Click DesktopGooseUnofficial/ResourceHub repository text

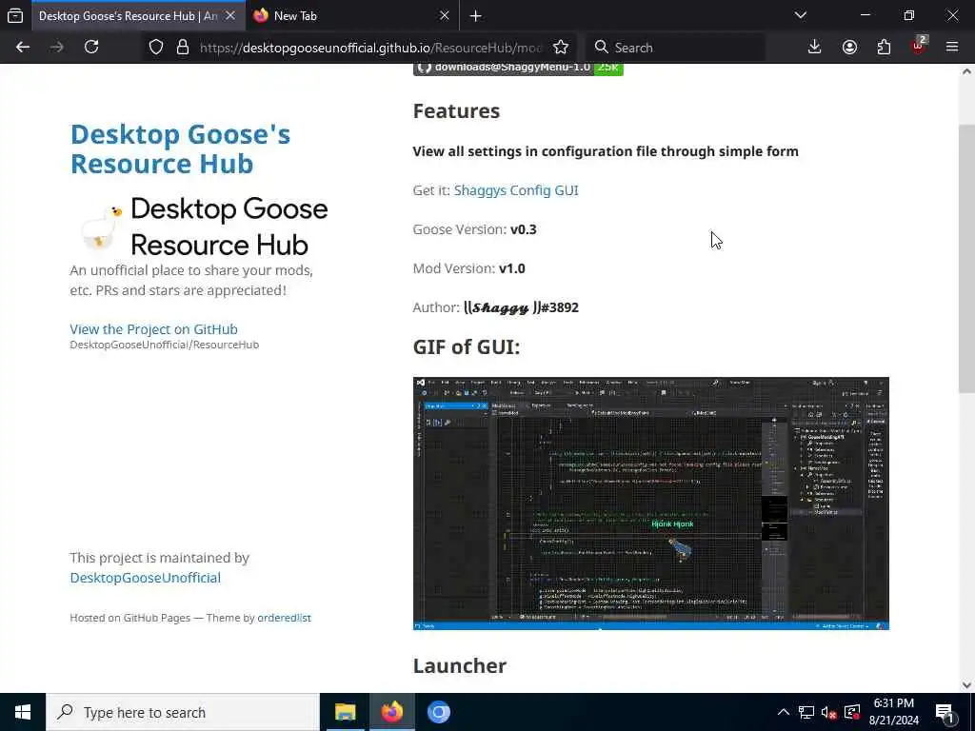pyautogui.click(x=164, y=345)
